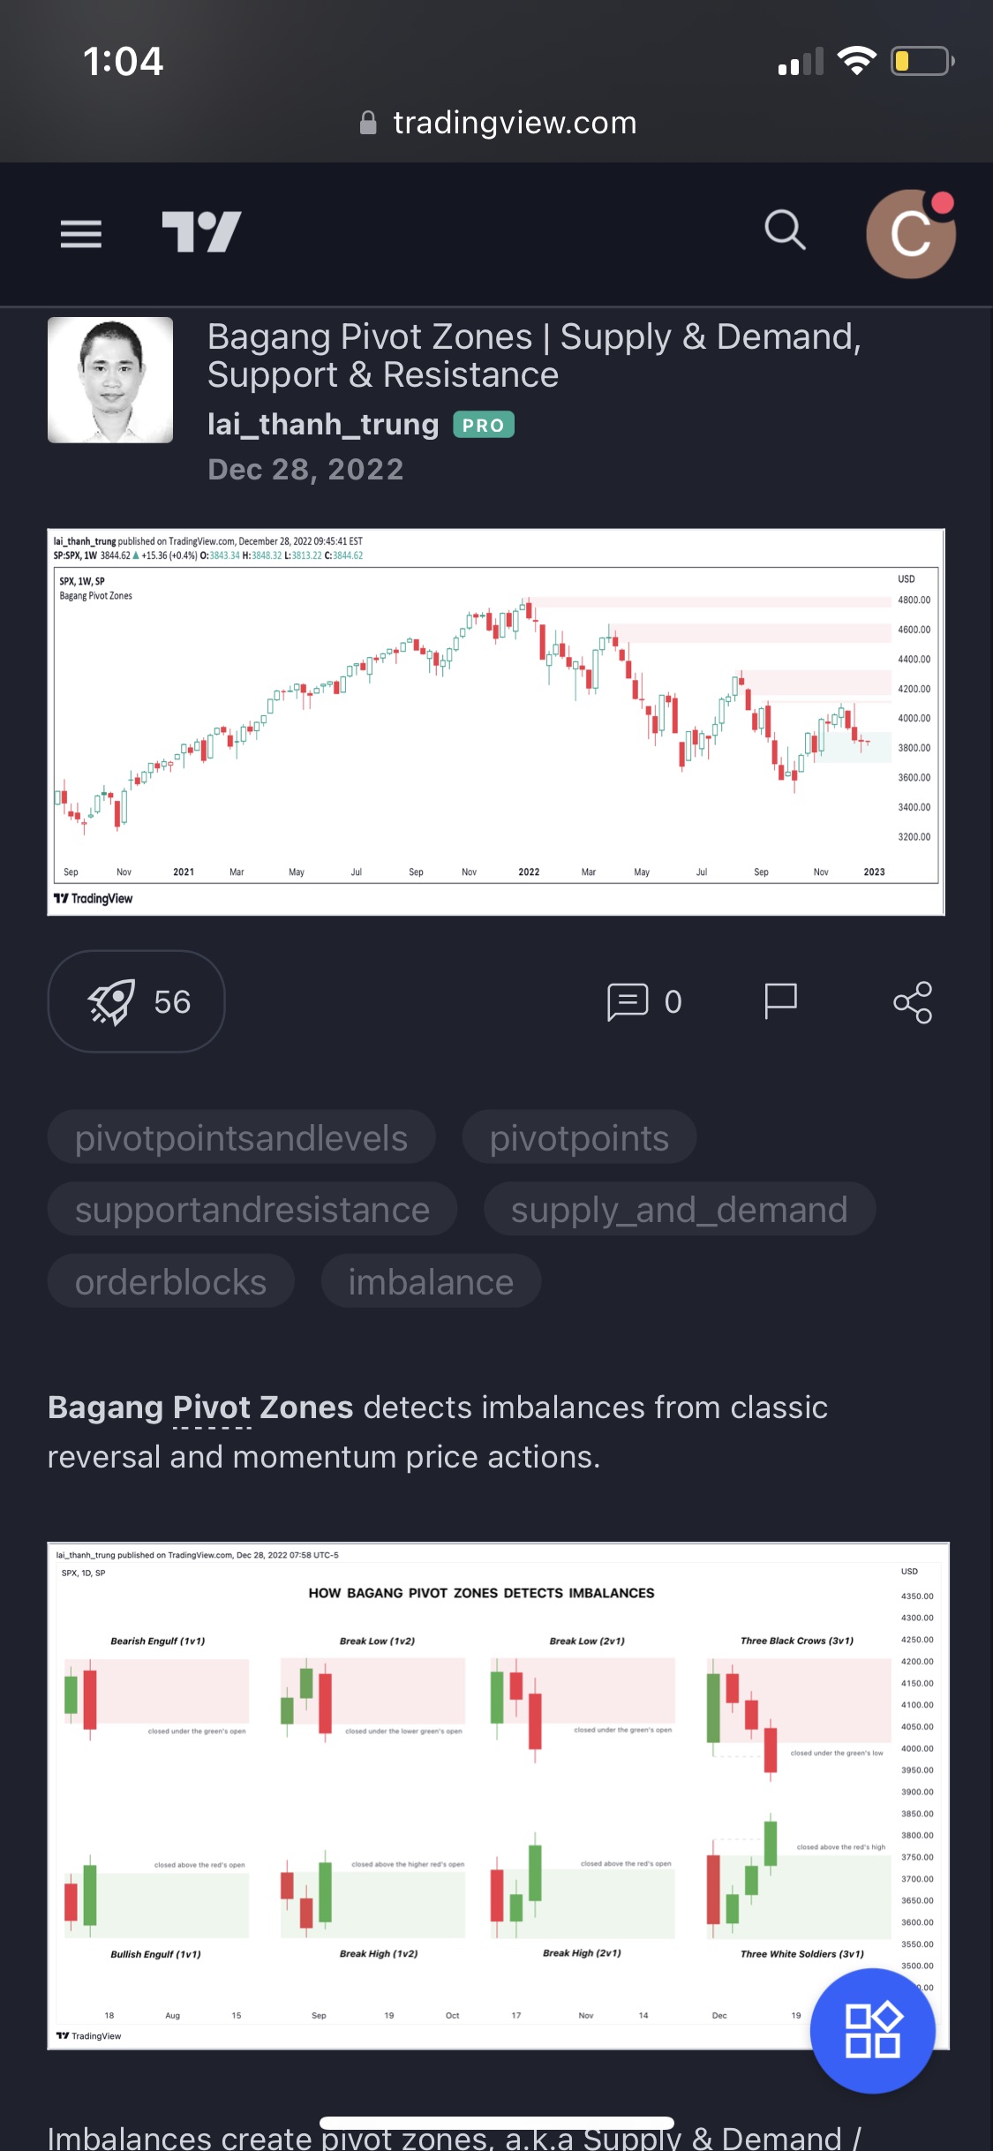
Task: Enlarge the imbalances detection diagram
Action: (x=477, y=1792)
